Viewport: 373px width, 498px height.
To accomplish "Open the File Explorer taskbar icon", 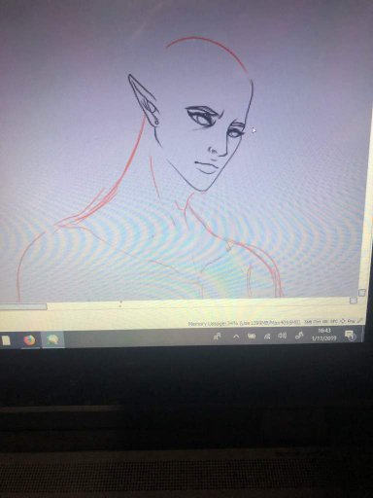I will tap(6, 340).
